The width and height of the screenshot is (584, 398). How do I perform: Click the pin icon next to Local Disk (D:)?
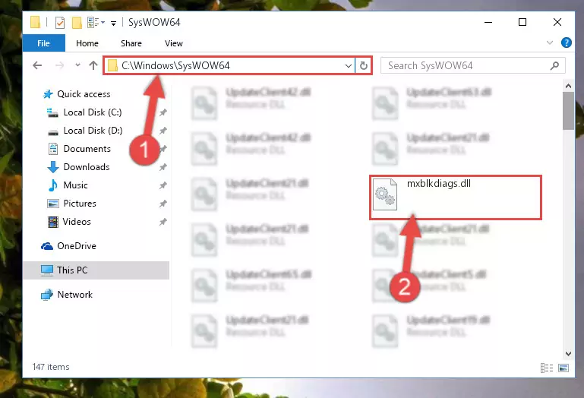pyautogui.click(x=163, y=131)
